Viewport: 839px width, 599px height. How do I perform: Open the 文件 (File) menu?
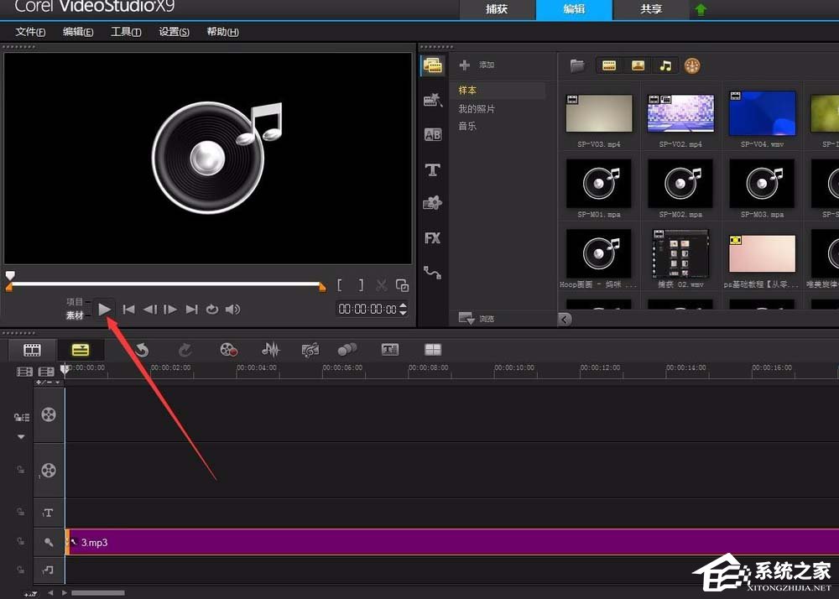[30, 32]
